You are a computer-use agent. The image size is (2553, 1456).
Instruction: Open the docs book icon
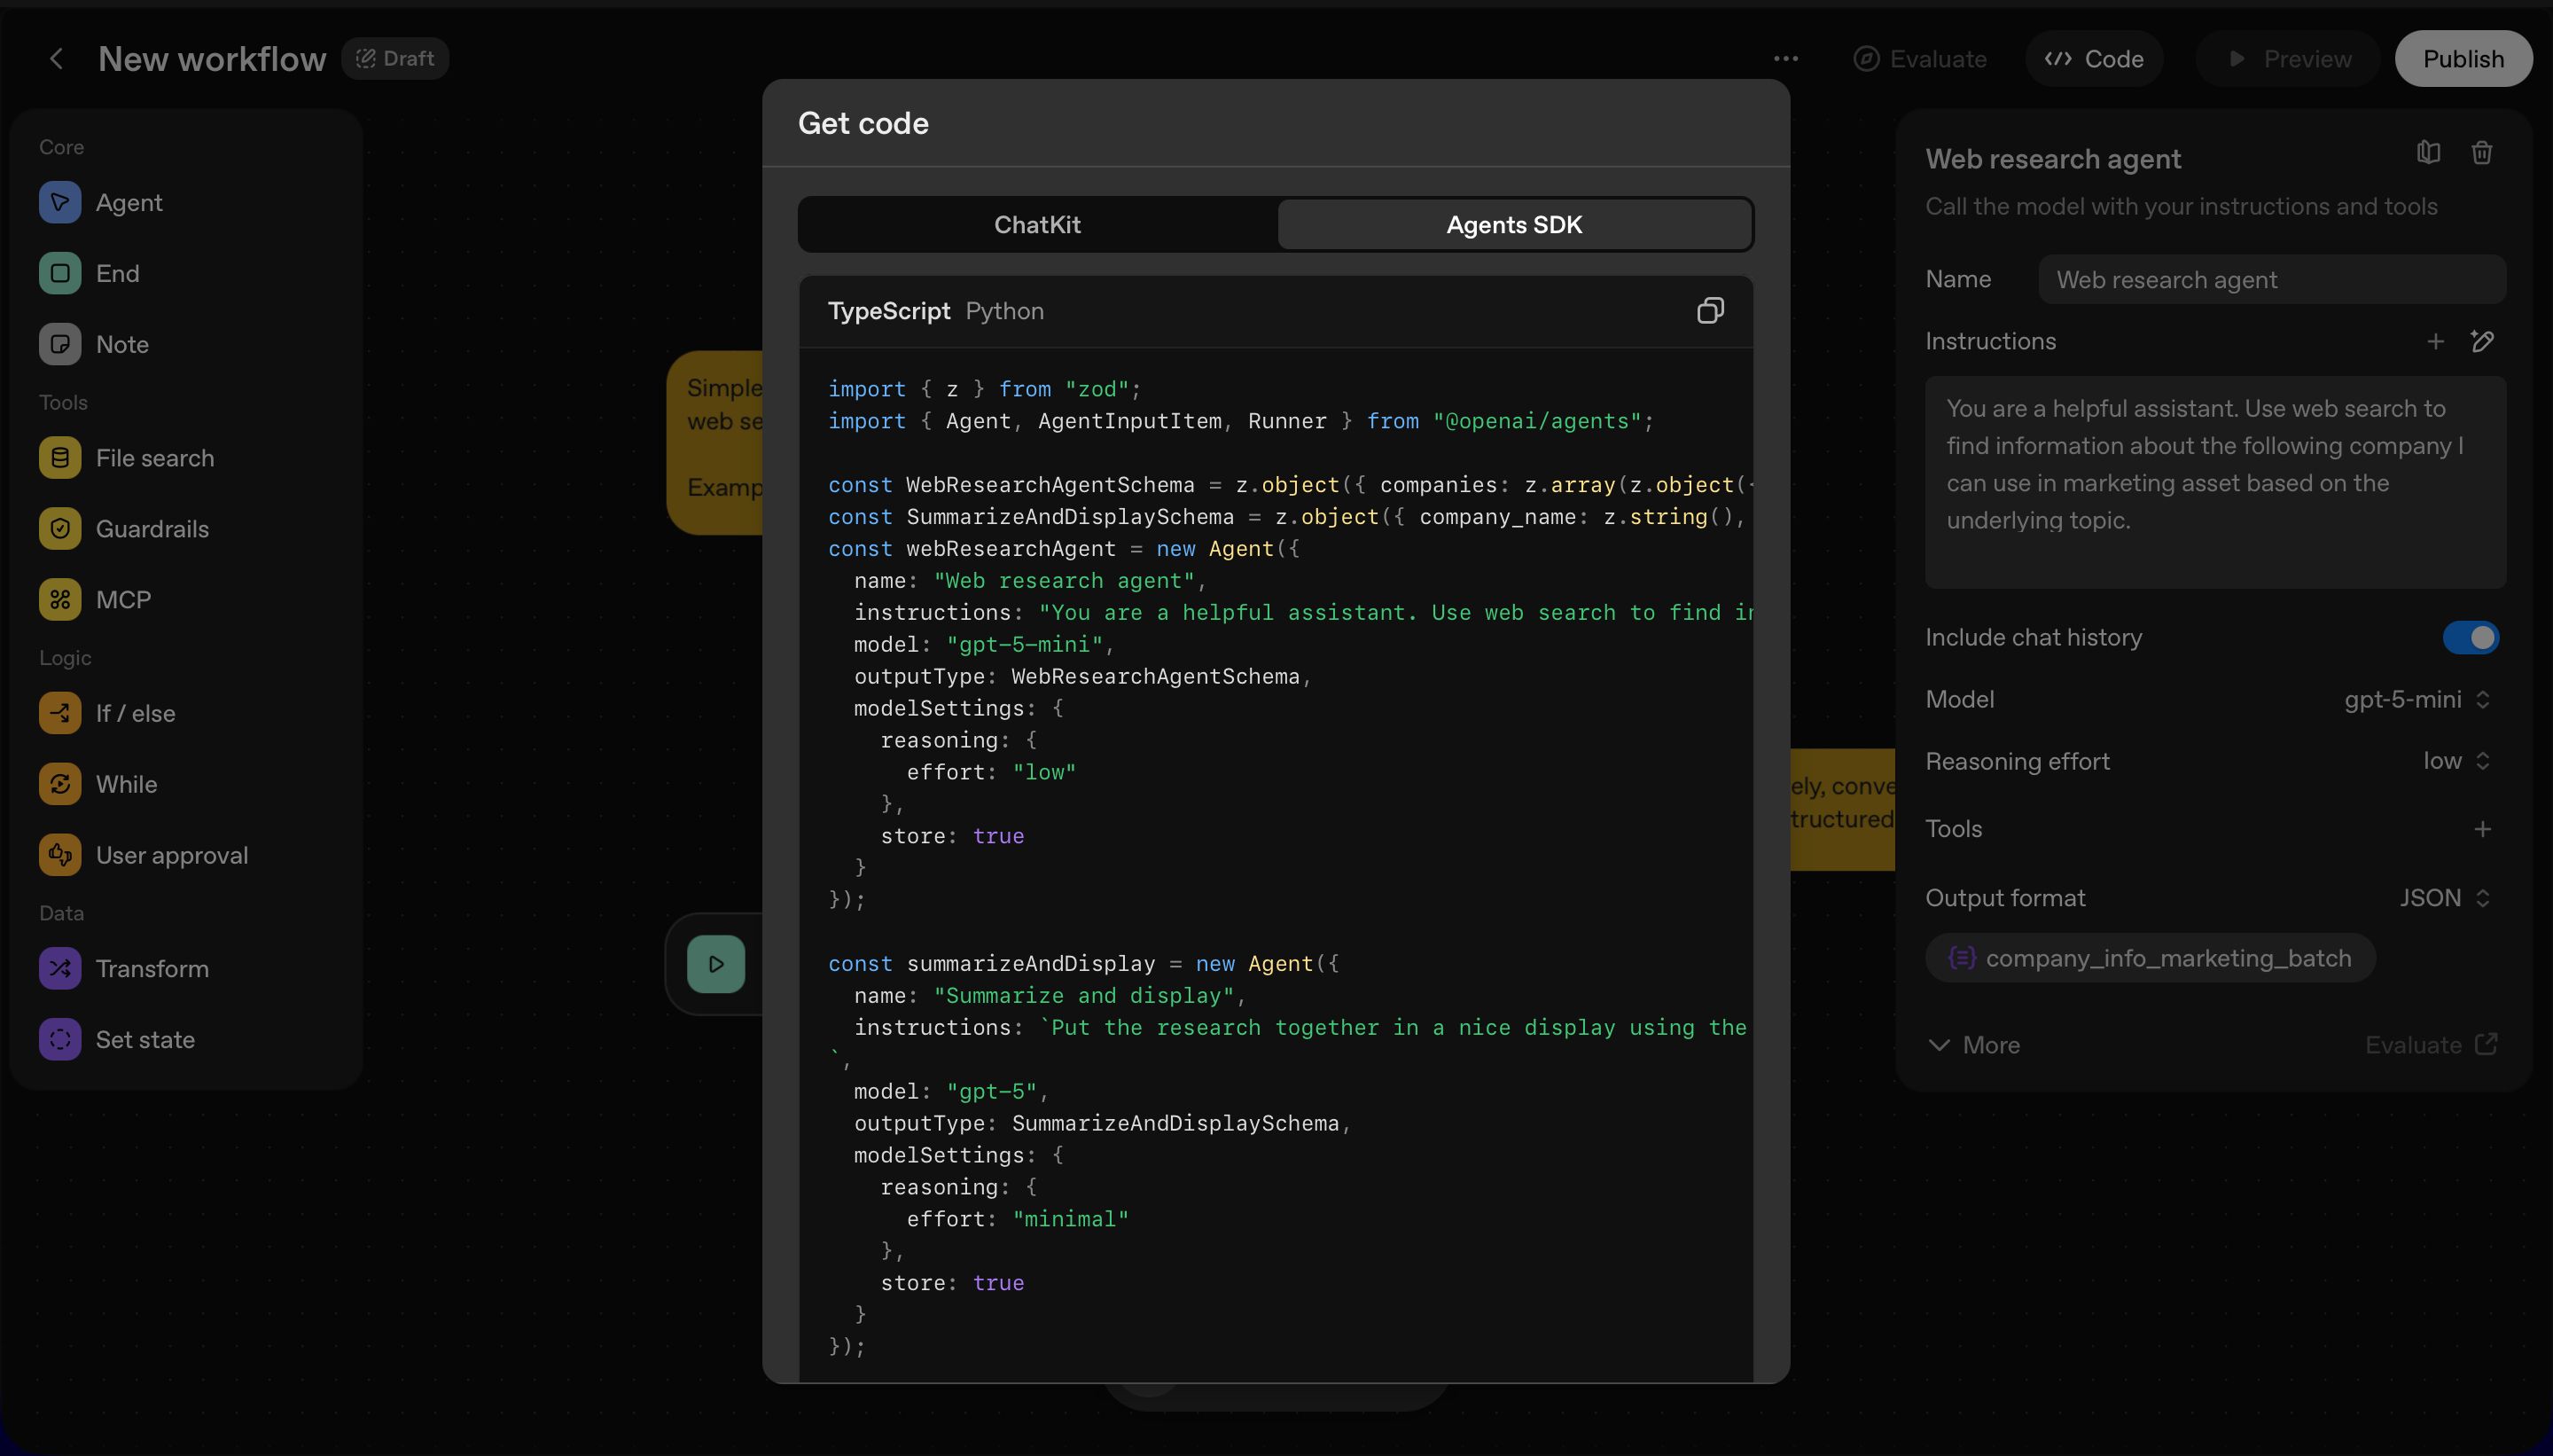click(2428, 153)
